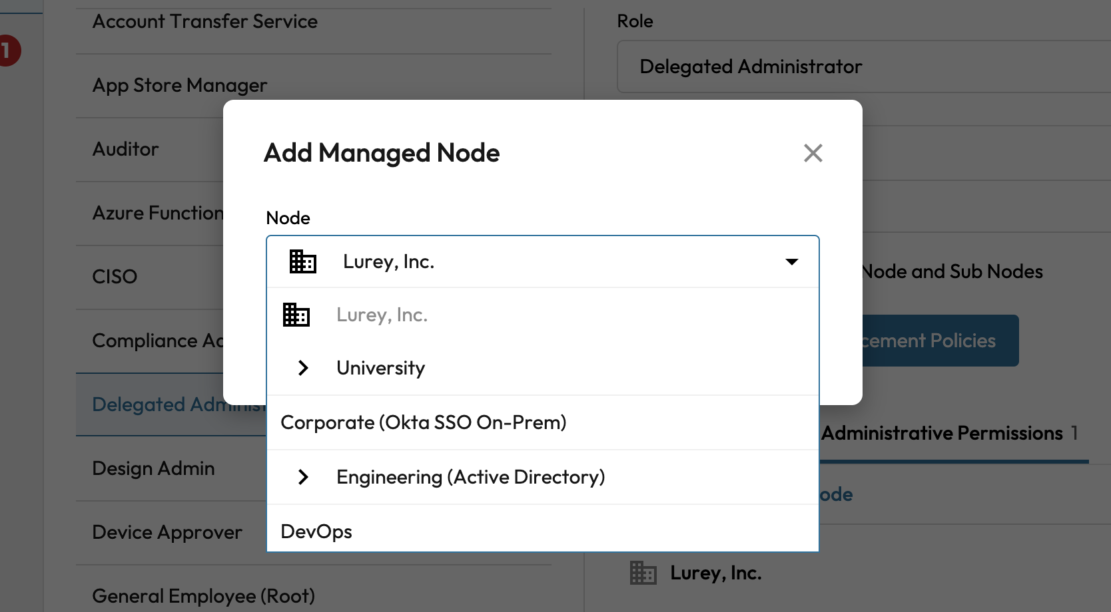Viewport: 1111px width, 612px height.
Task: Click building icon next to Lurey, Inc. bottom right
Action: (x=643, y=573)
